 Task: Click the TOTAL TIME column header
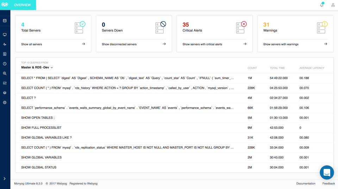point(277,68)
